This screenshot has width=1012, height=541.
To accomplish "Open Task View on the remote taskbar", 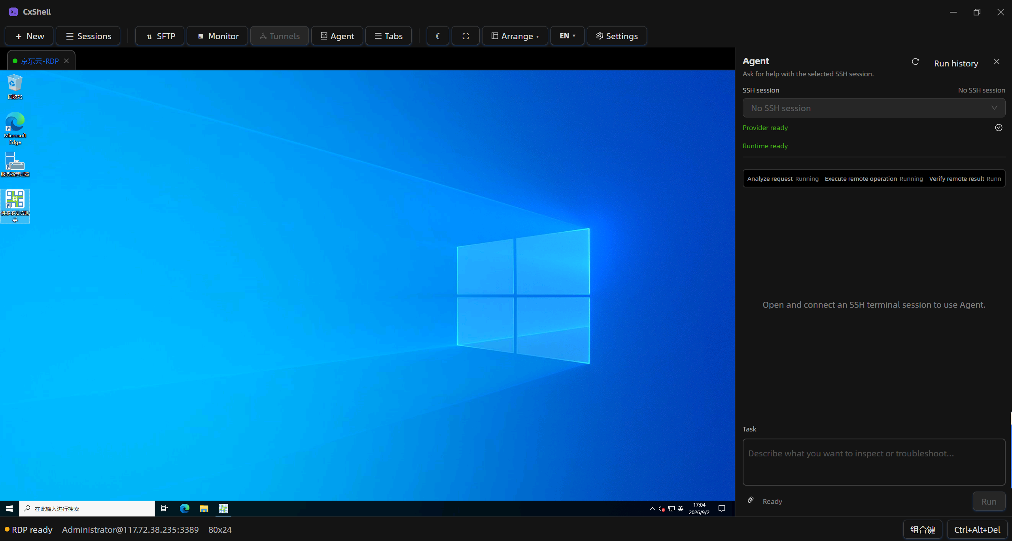I will tap(165, 509).
